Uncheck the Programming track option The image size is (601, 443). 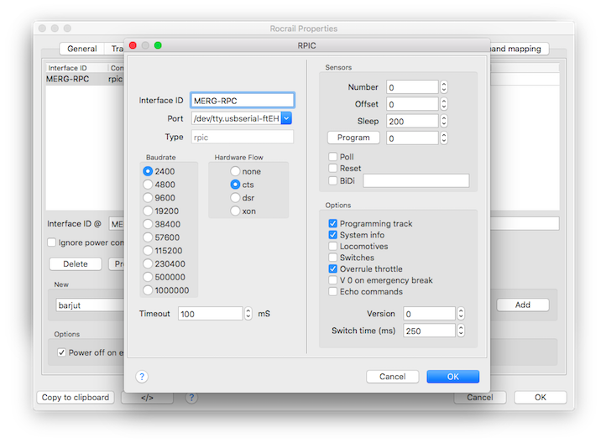coord(333,224)
